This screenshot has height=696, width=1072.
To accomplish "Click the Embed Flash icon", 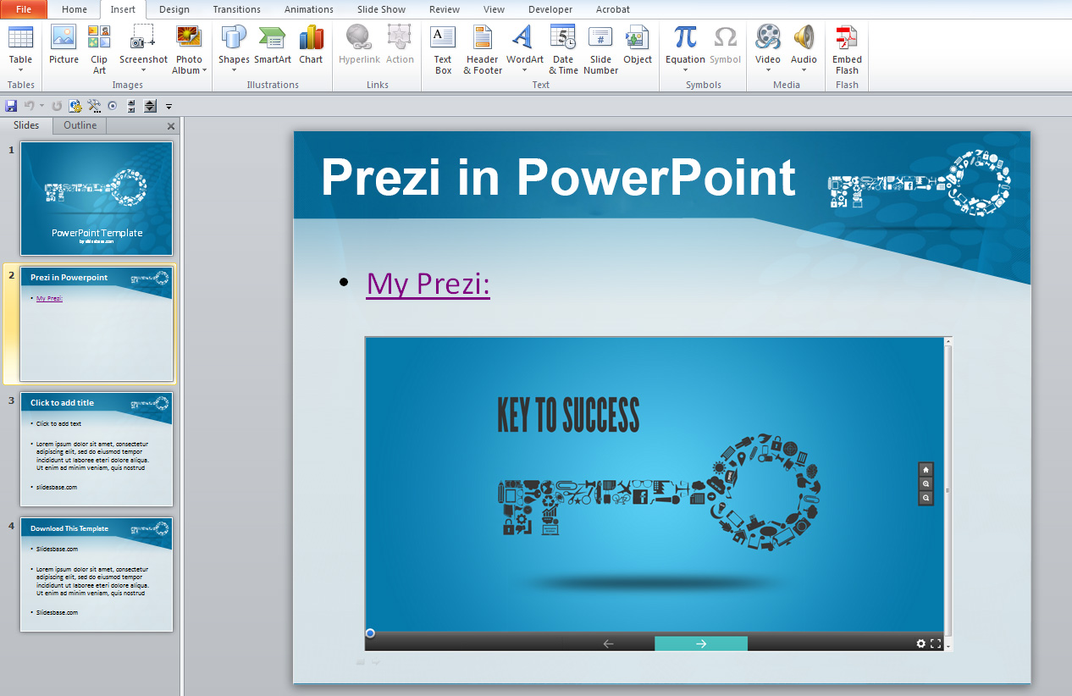I will (x=847, y=39).
